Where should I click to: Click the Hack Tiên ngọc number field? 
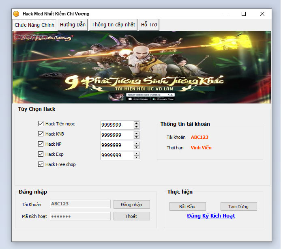pos(117,125)
